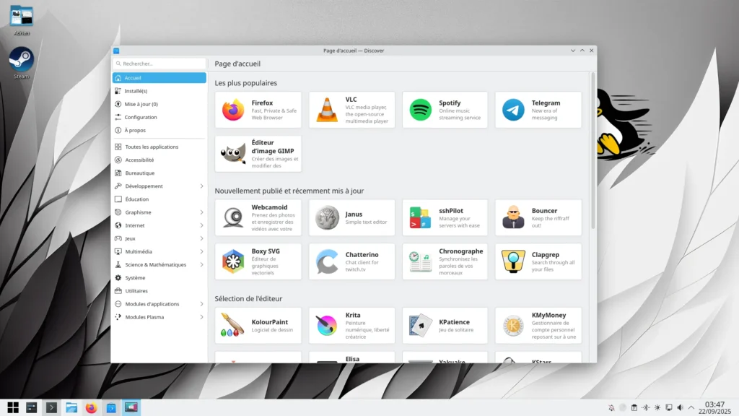The image size is (739, 416).
Task: Select the Krita app icon
Action: coord(327,326)
